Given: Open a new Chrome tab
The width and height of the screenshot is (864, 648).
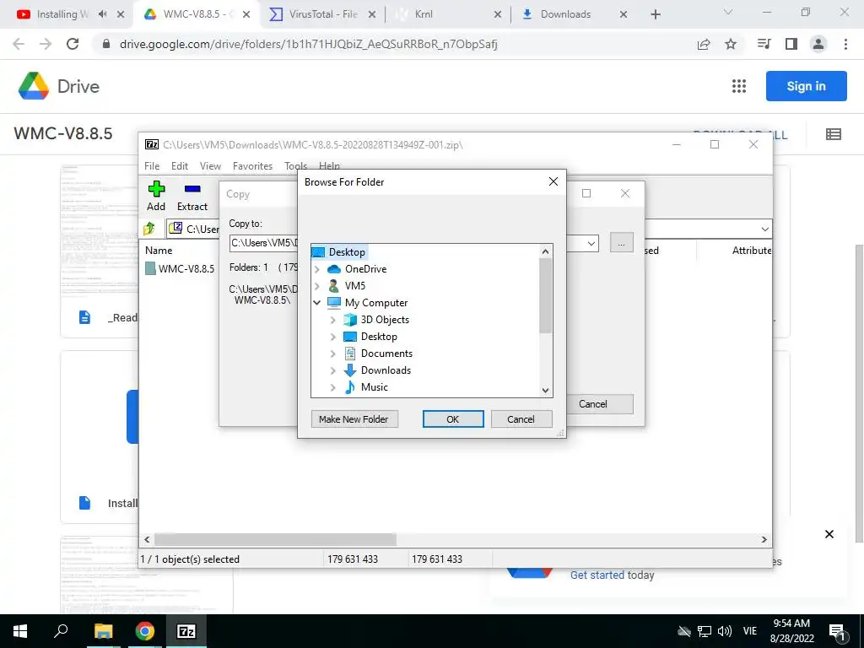Looking at the screenshot, I should (655, 14).
